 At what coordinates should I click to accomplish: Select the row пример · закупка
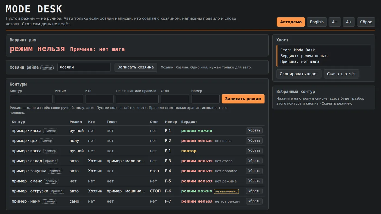pyautogui.click(x=137, y=171)
